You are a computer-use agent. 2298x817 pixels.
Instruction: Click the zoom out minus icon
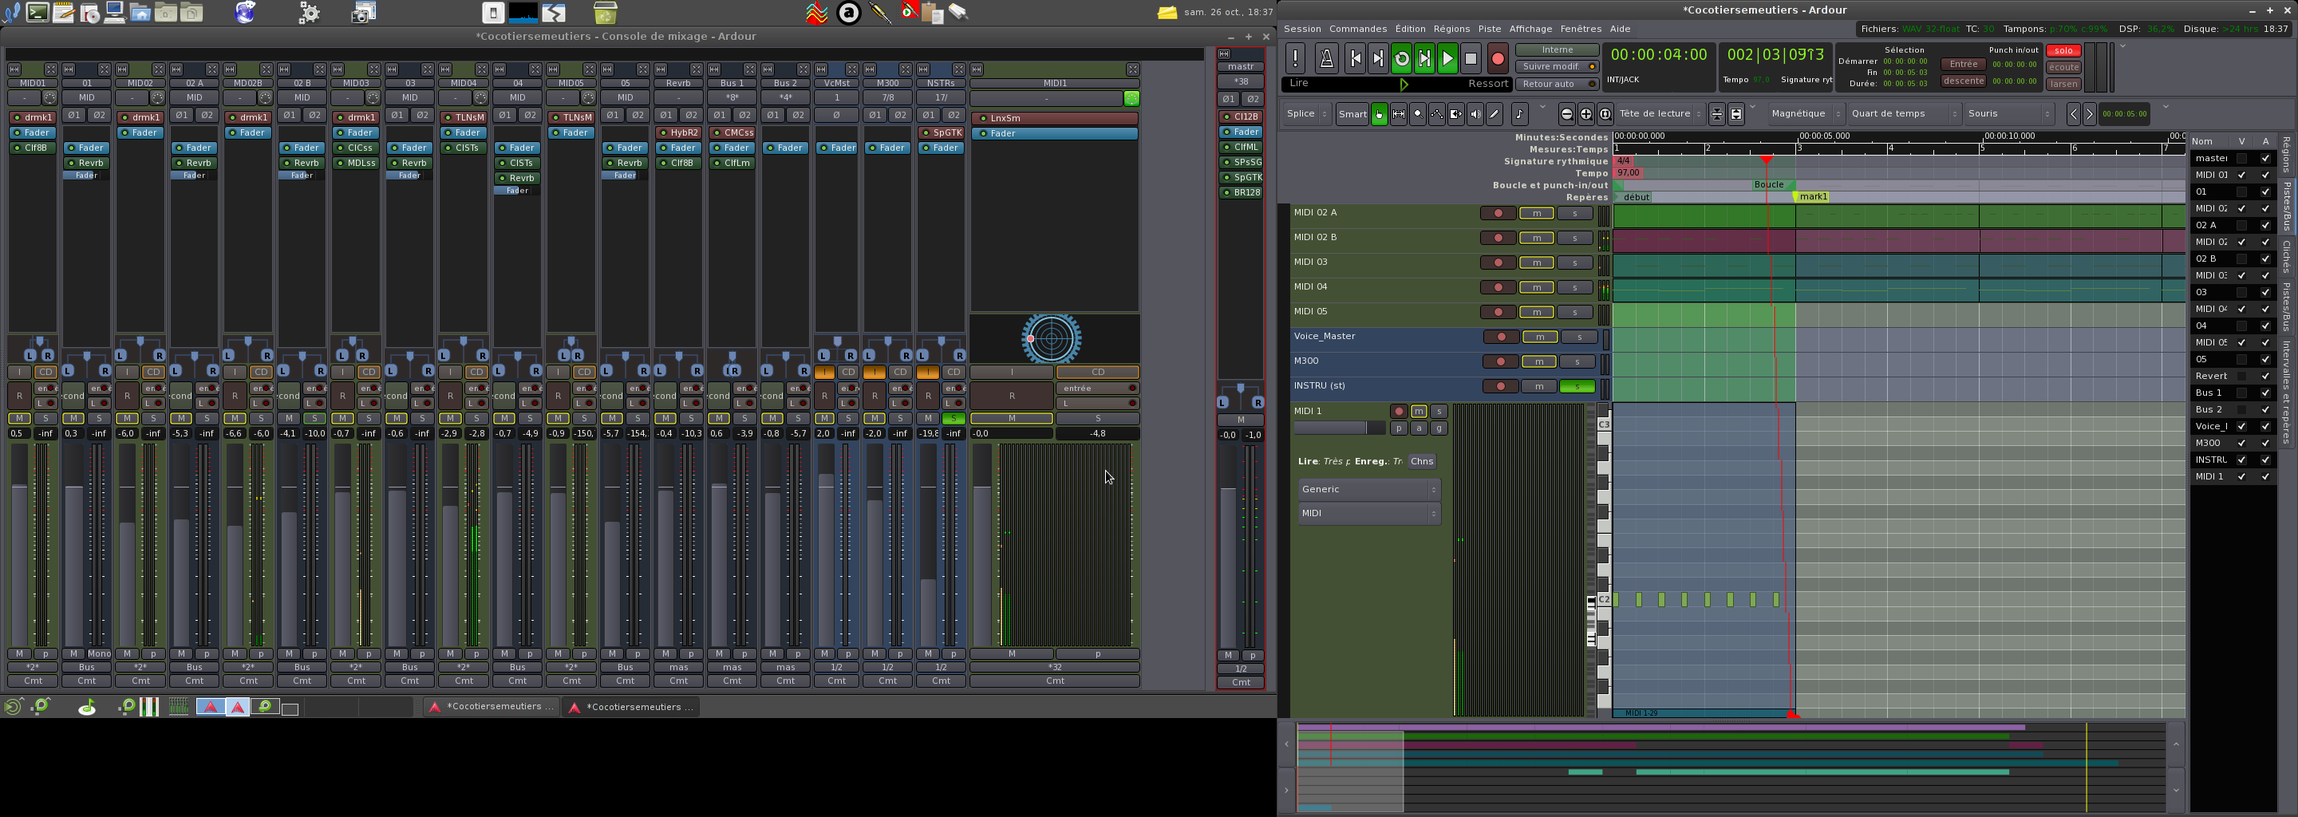(1566, 114)
